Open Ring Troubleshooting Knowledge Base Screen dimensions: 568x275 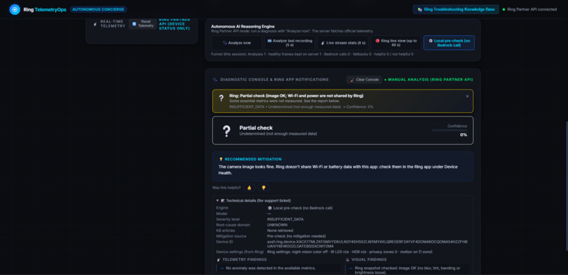point(456,9)
